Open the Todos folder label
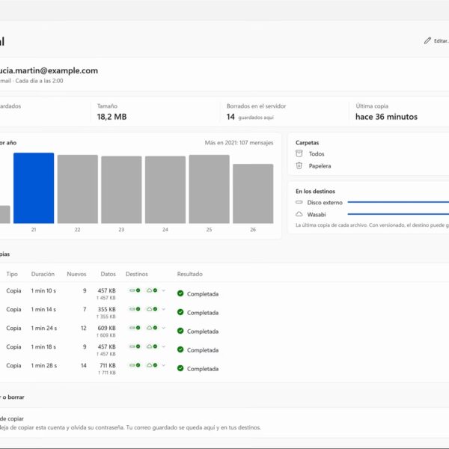The width and height of the screenshot is (449, 449). 317,153
